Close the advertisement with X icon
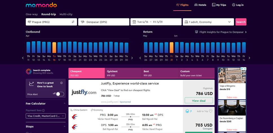 (x=245, y=69)
